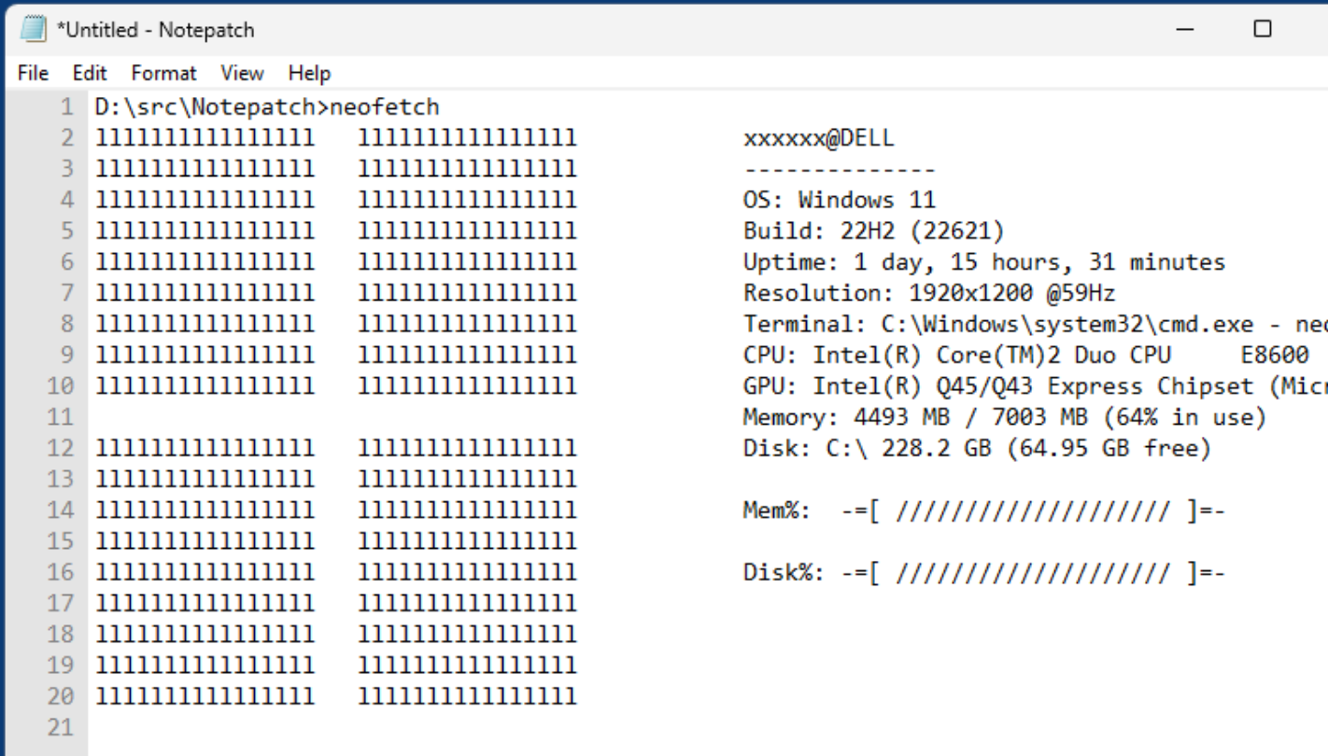Select line number 10 in the gutter
The width and height of the screenshot is (1328, 756).
(60, 385)
